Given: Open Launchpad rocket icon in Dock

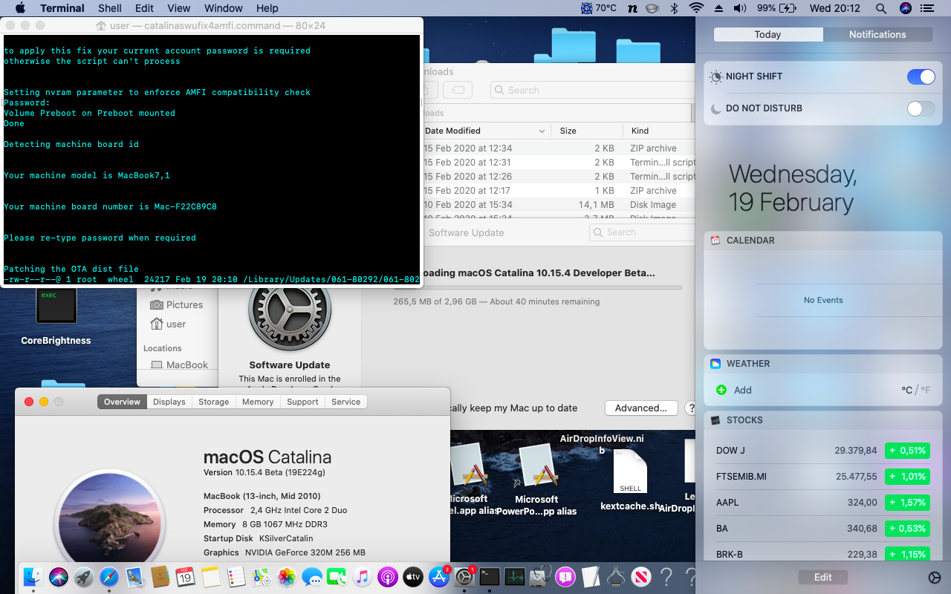Looking at the screenshot, I should pos(84,576).
